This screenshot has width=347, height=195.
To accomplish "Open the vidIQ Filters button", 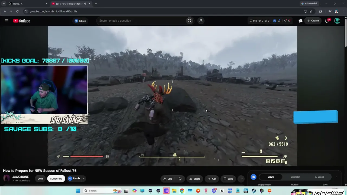I will (x=80, y=21).
